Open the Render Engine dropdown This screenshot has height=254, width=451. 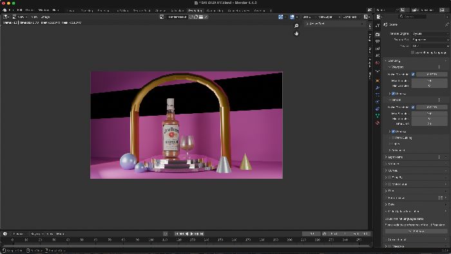(x=430, y=33)
